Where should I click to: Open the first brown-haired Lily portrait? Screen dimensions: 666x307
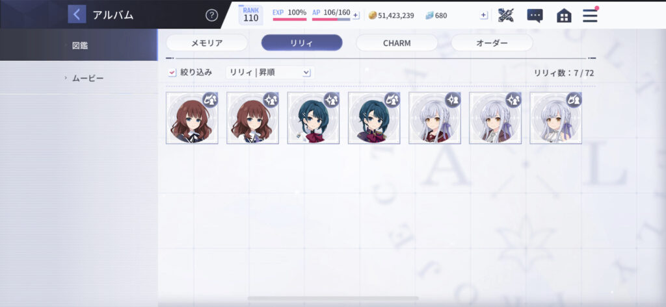(x=192, y=118)
